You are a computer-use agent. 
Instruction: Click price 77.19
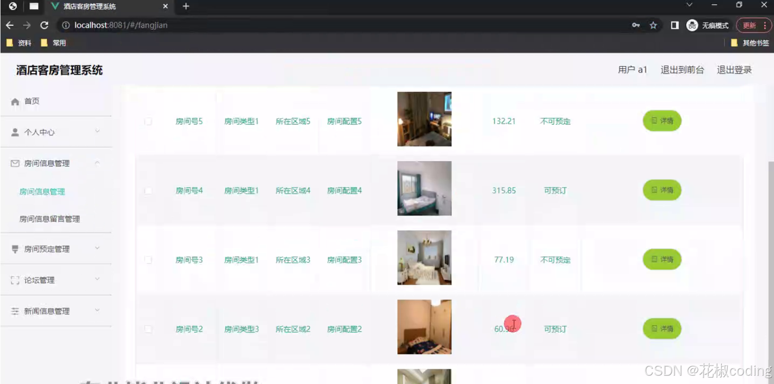pyautogui.click(x=504, y=260)
